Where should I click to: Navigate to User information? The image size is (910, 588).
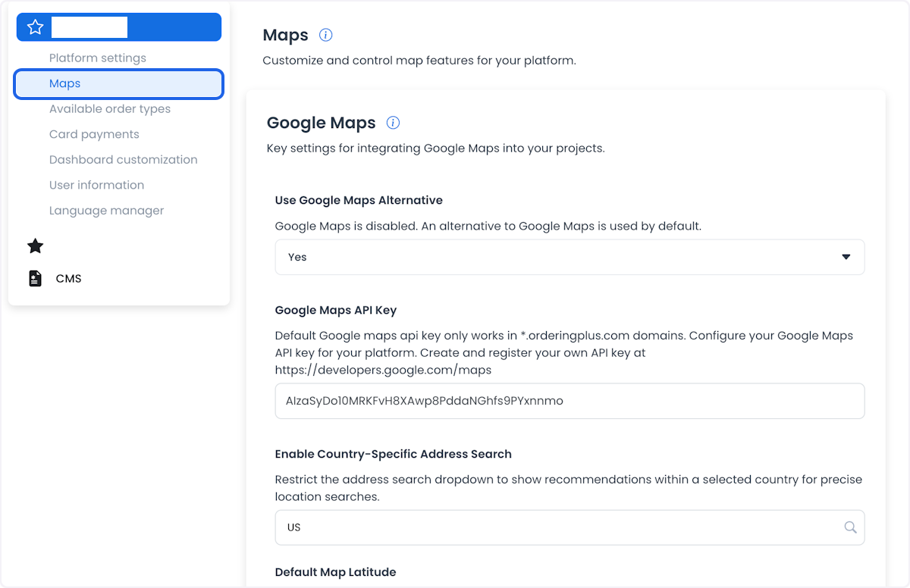pos(96,185)
